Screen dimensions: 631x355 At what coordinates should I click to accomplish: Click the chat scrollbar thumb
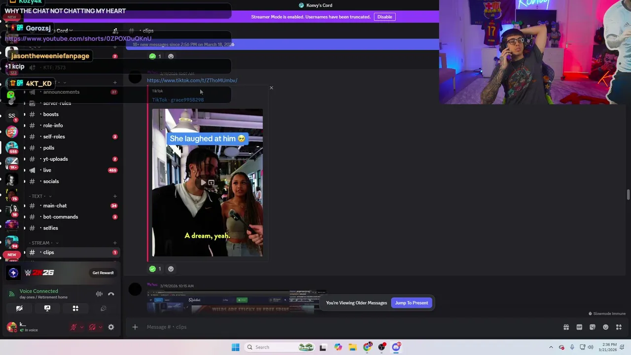[628, 194]
